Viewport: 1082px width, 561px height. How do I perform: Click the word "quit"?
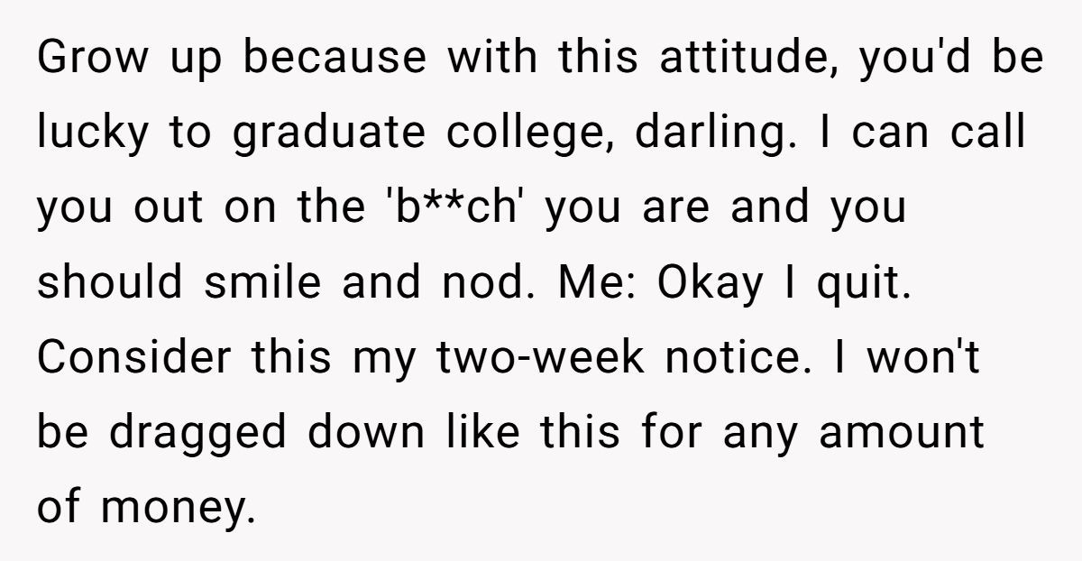click(857, 283)
